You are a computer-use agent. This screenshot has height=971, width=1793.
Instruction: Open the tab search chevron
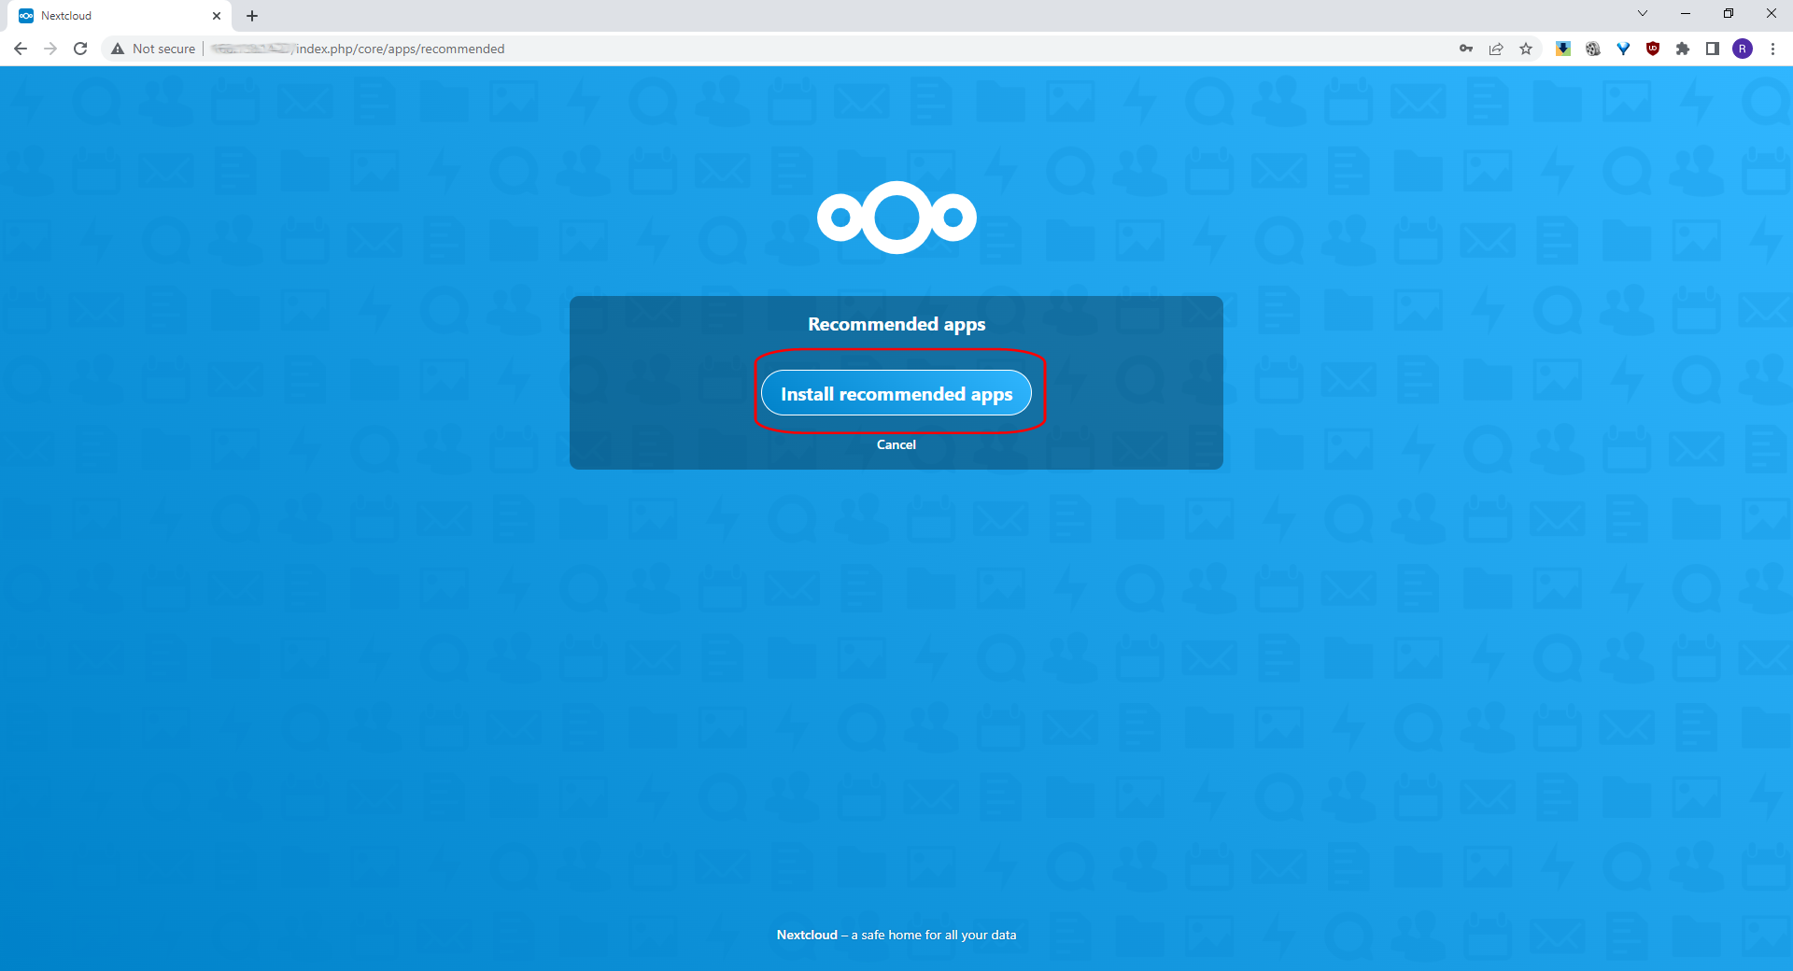pyautogui.click(x=1642, y=13)
